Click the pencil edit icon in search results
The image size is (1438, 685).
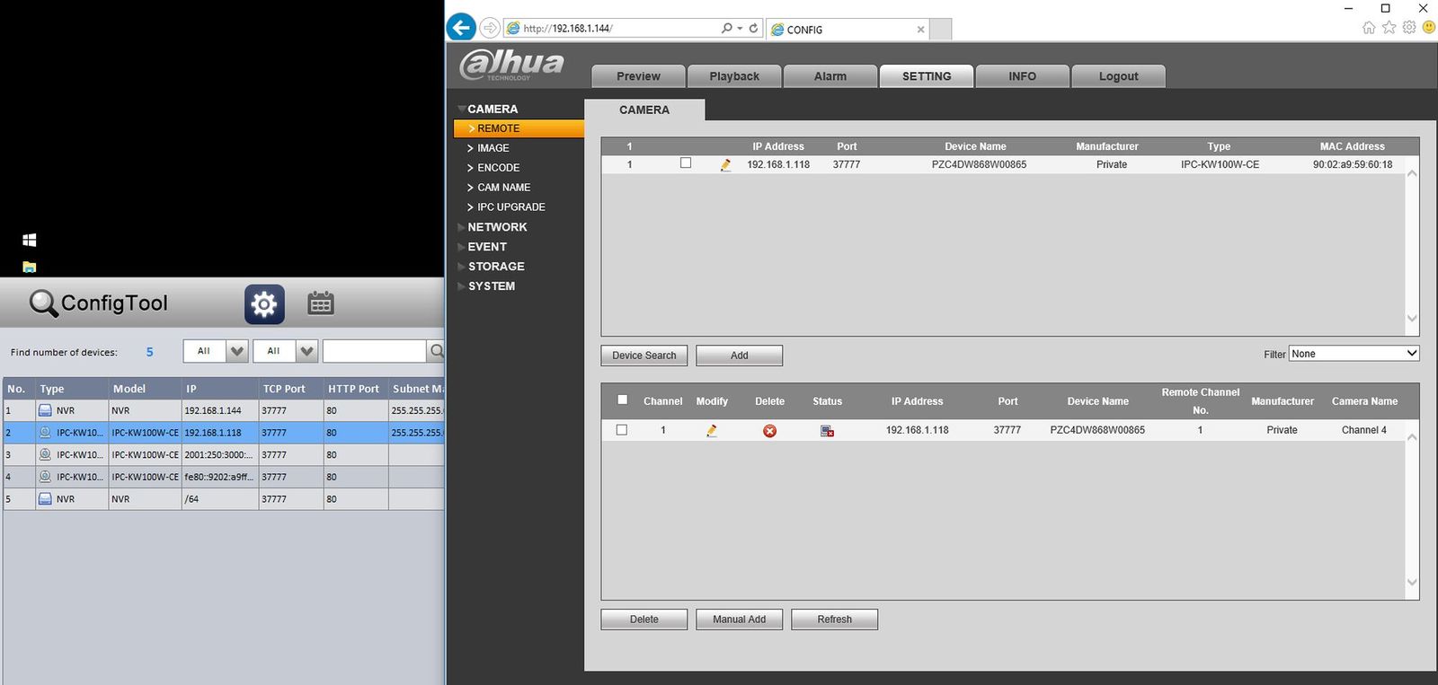point(726,165)
